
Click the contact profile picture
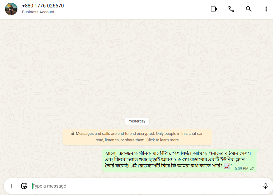11,9
